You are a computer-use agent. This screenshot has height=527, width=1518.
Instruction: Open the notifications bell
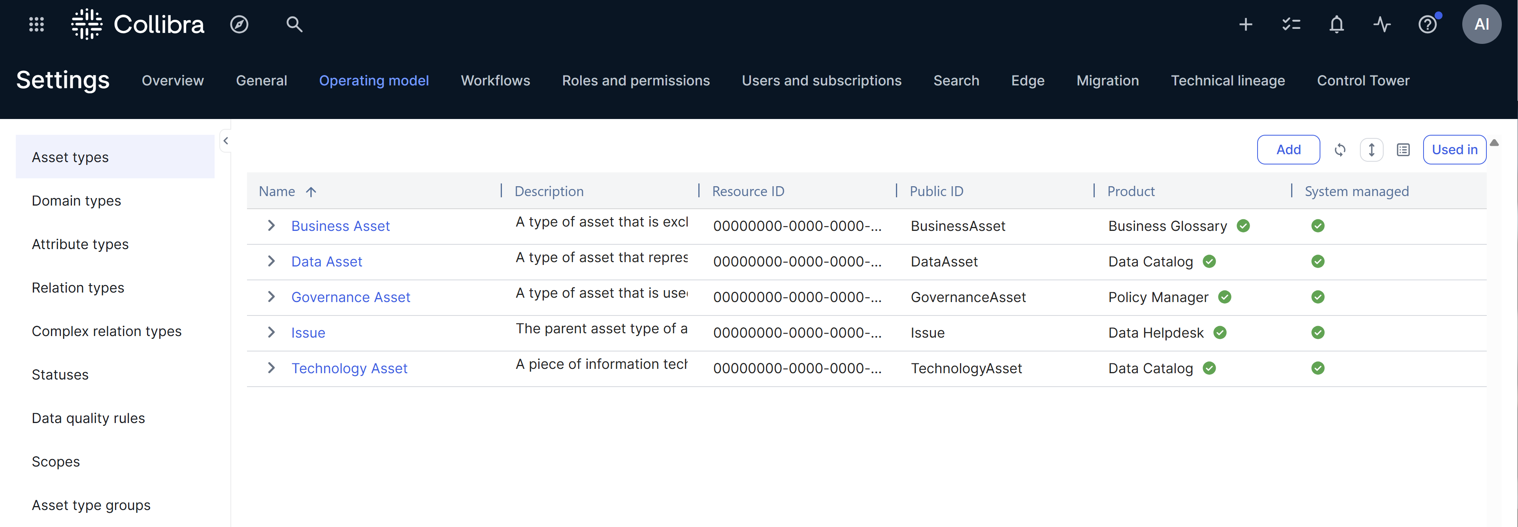coord(1337,24)
